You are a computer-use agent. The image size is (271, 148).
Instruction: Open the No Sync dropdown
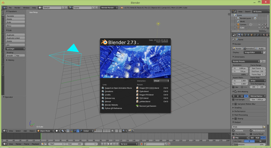coord(129,144)
